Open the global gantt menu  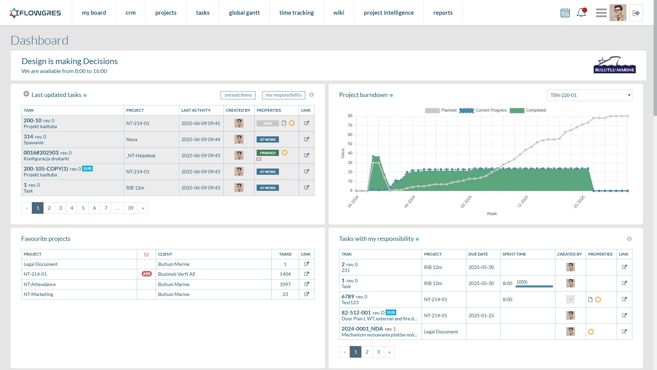[244, 13]
